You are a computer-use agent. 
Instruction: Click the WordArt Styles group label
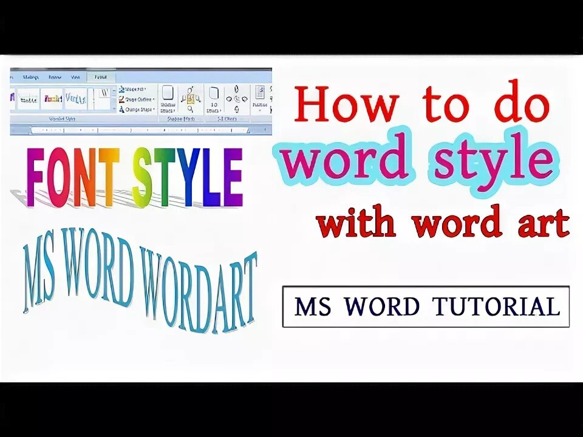coord(63,119)
